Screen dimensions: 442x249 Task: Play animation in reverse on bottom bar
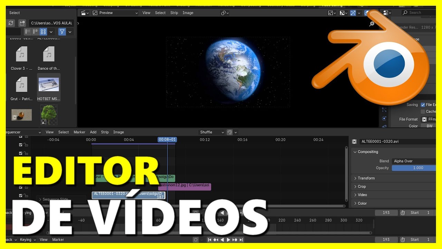point(222,240)
